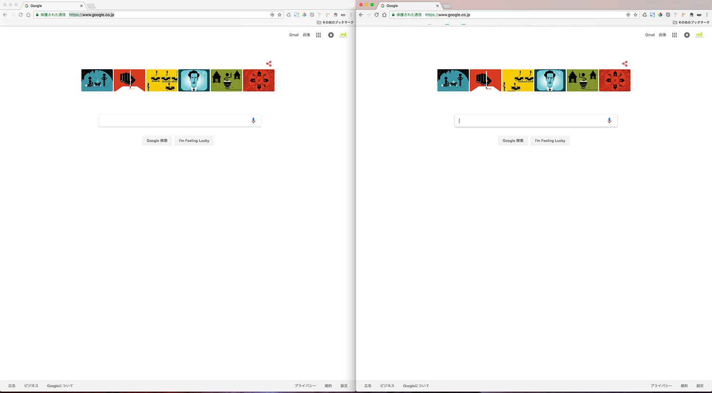
Task: Click the forward arrow in right Chrome window
Action: (x=369, y=15)
